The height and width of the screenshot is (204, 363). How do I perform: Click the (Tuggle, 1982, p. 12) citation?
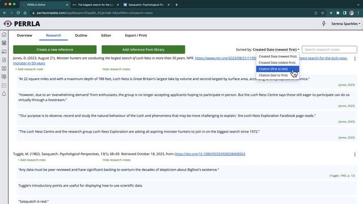[342, 176]
